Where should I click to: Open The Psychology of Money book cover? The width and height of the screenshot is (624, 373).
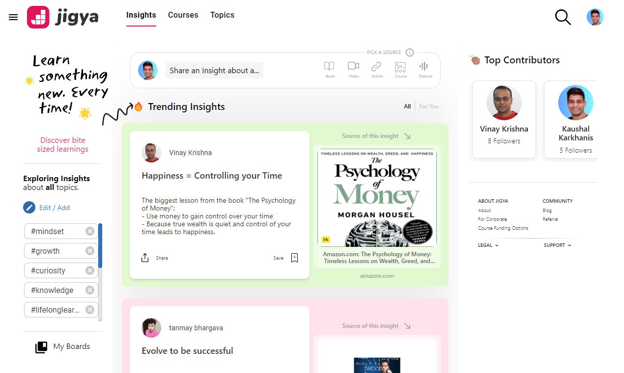[x=377, y=198]
